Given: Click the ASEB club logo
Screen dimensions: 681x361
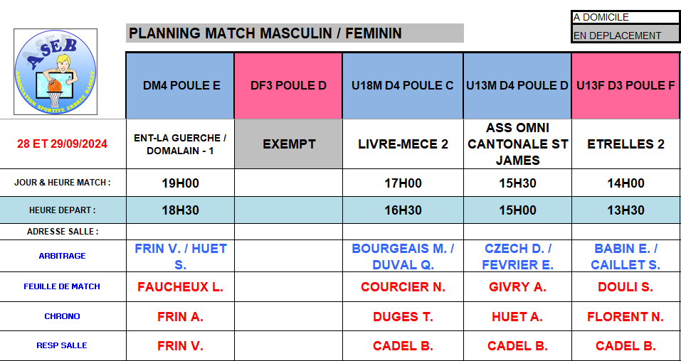Looking at the screenshot, I should coord(56,71).
